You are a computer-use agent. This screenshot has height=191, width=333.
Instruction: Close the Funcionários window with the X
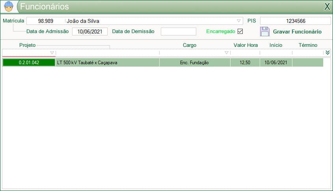(327, 7)
